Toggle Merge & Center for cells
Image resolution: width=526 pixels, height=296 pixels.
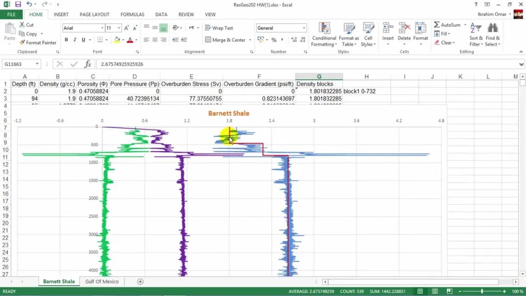(x=225, y=40)
